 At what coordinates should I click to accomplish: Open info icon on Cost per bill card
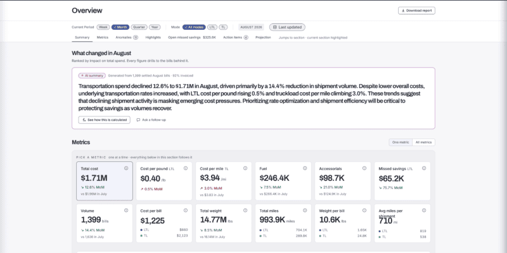click(x=186, y=210)
